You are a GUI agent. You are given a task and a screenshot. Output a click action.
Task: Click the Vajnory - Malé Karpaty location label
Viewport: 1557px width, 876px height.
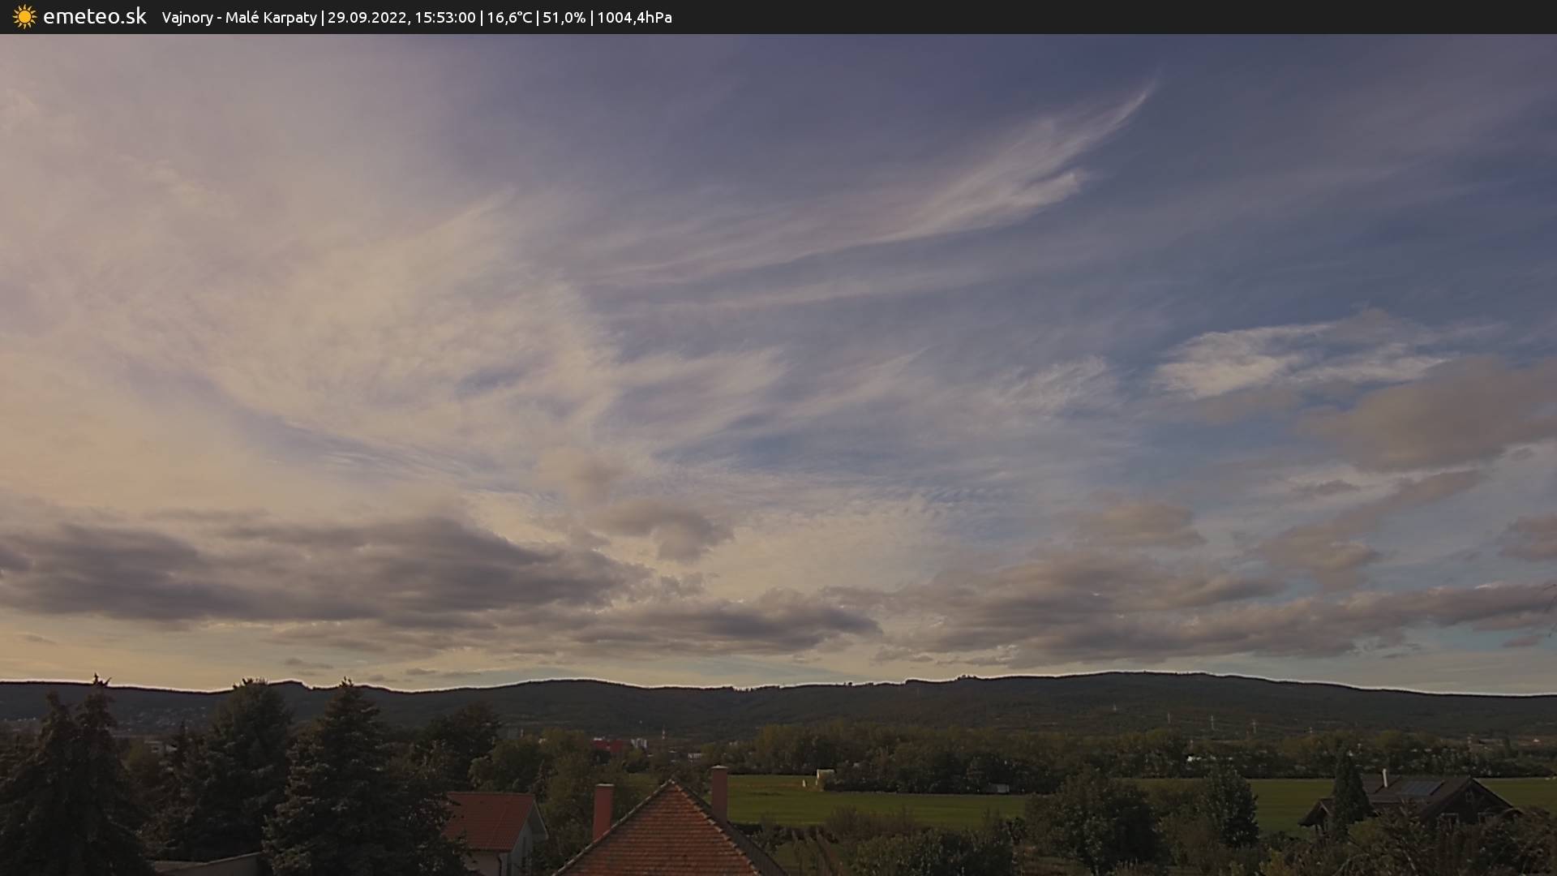tap(239, 18)
